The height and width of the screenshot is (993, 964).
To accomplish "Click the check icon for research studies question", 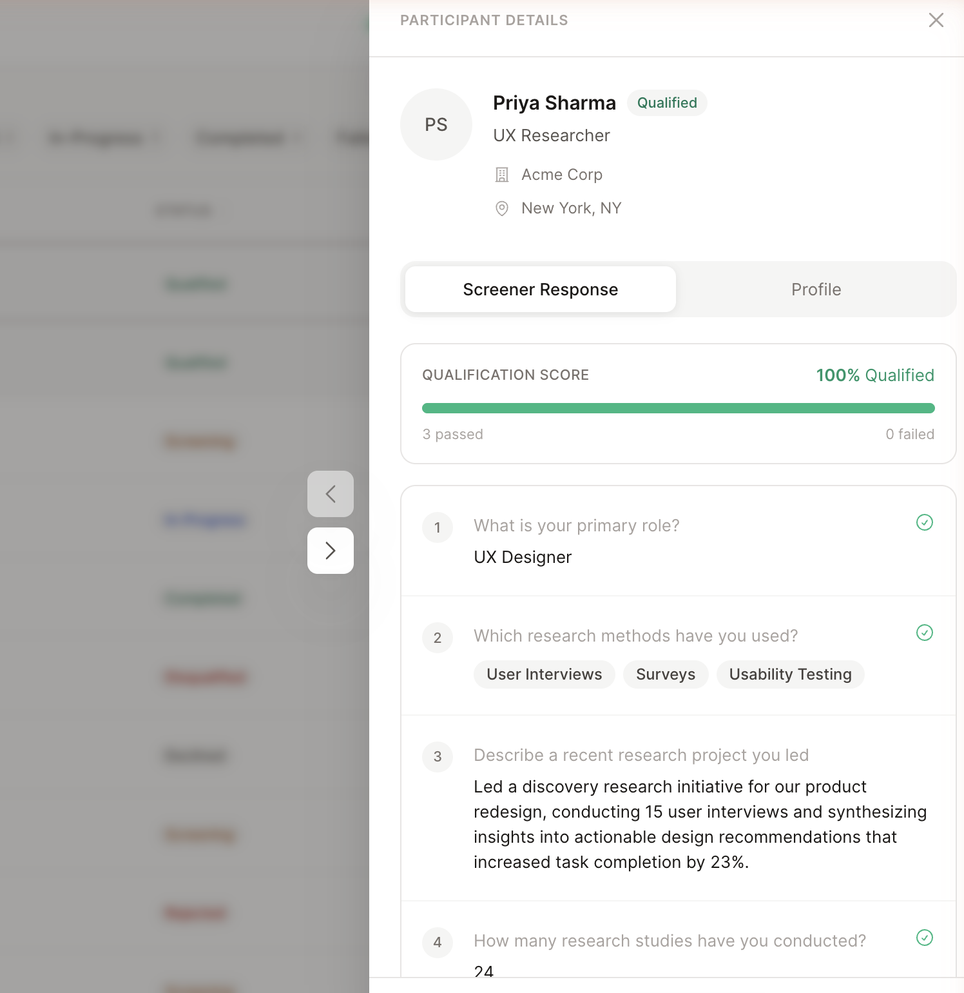I will click(925, 938).
